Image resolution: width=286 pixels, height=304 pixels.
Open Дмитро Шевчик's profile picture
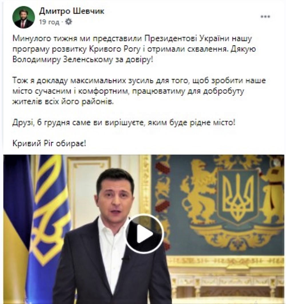tap(23, 17)
